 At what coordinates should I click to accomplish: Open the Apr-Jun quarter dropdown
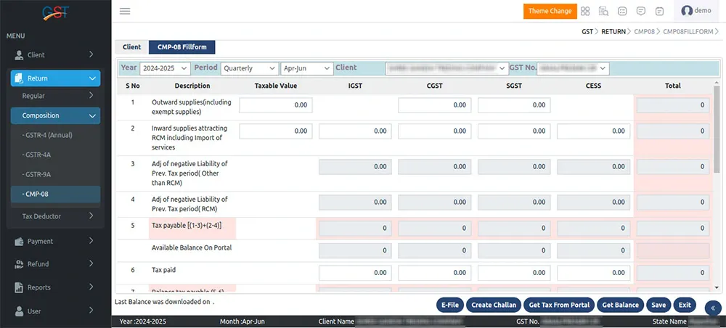click(307, 68)
